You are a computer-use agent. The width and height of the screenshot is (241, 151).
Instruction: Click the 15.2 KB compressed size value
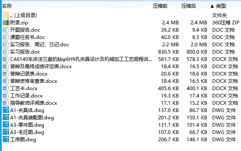[x=198, y=103]
